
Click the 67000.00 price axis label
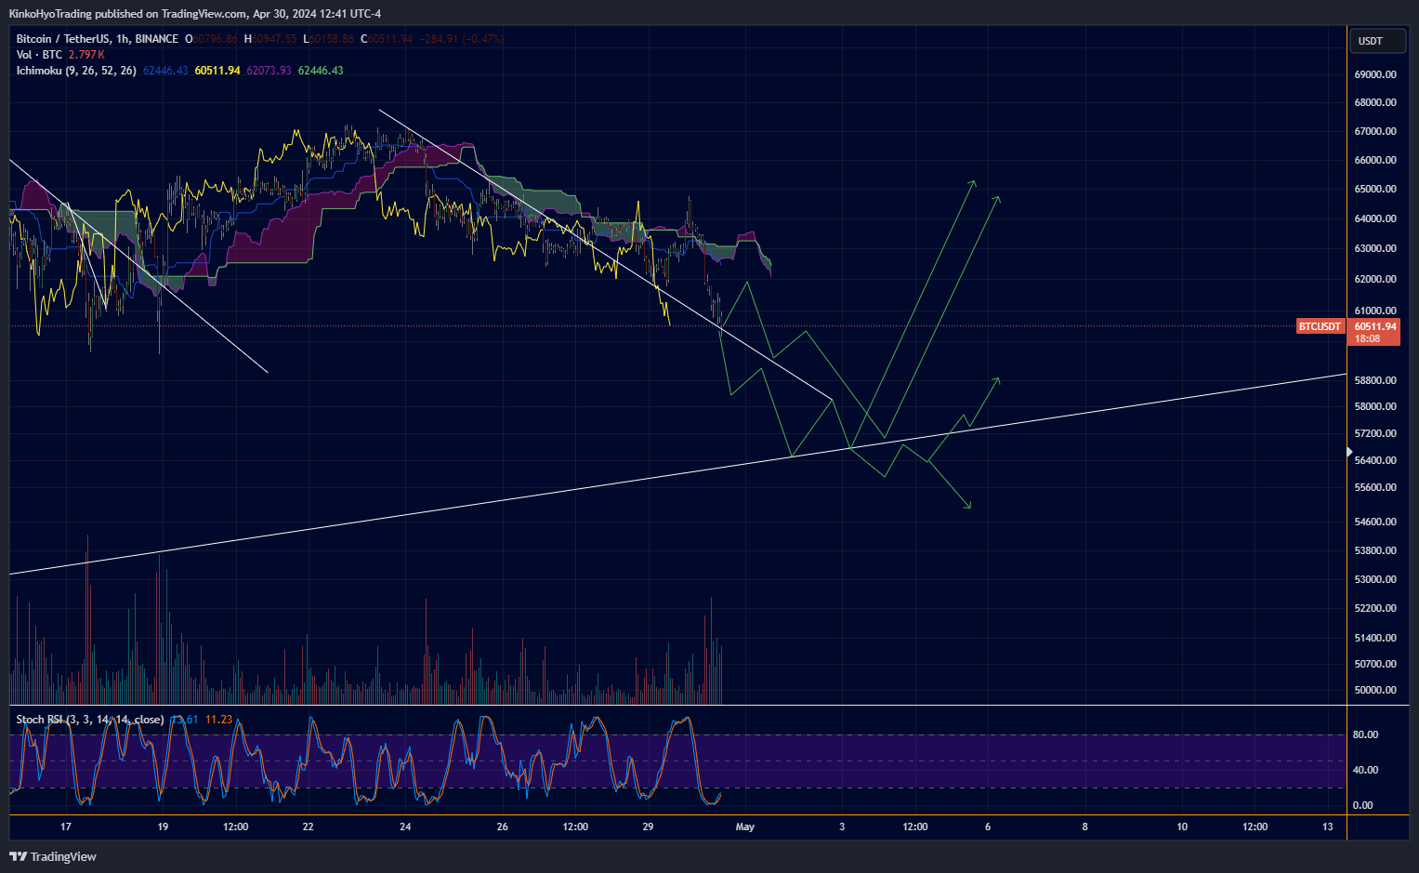tap(1375, 131)
